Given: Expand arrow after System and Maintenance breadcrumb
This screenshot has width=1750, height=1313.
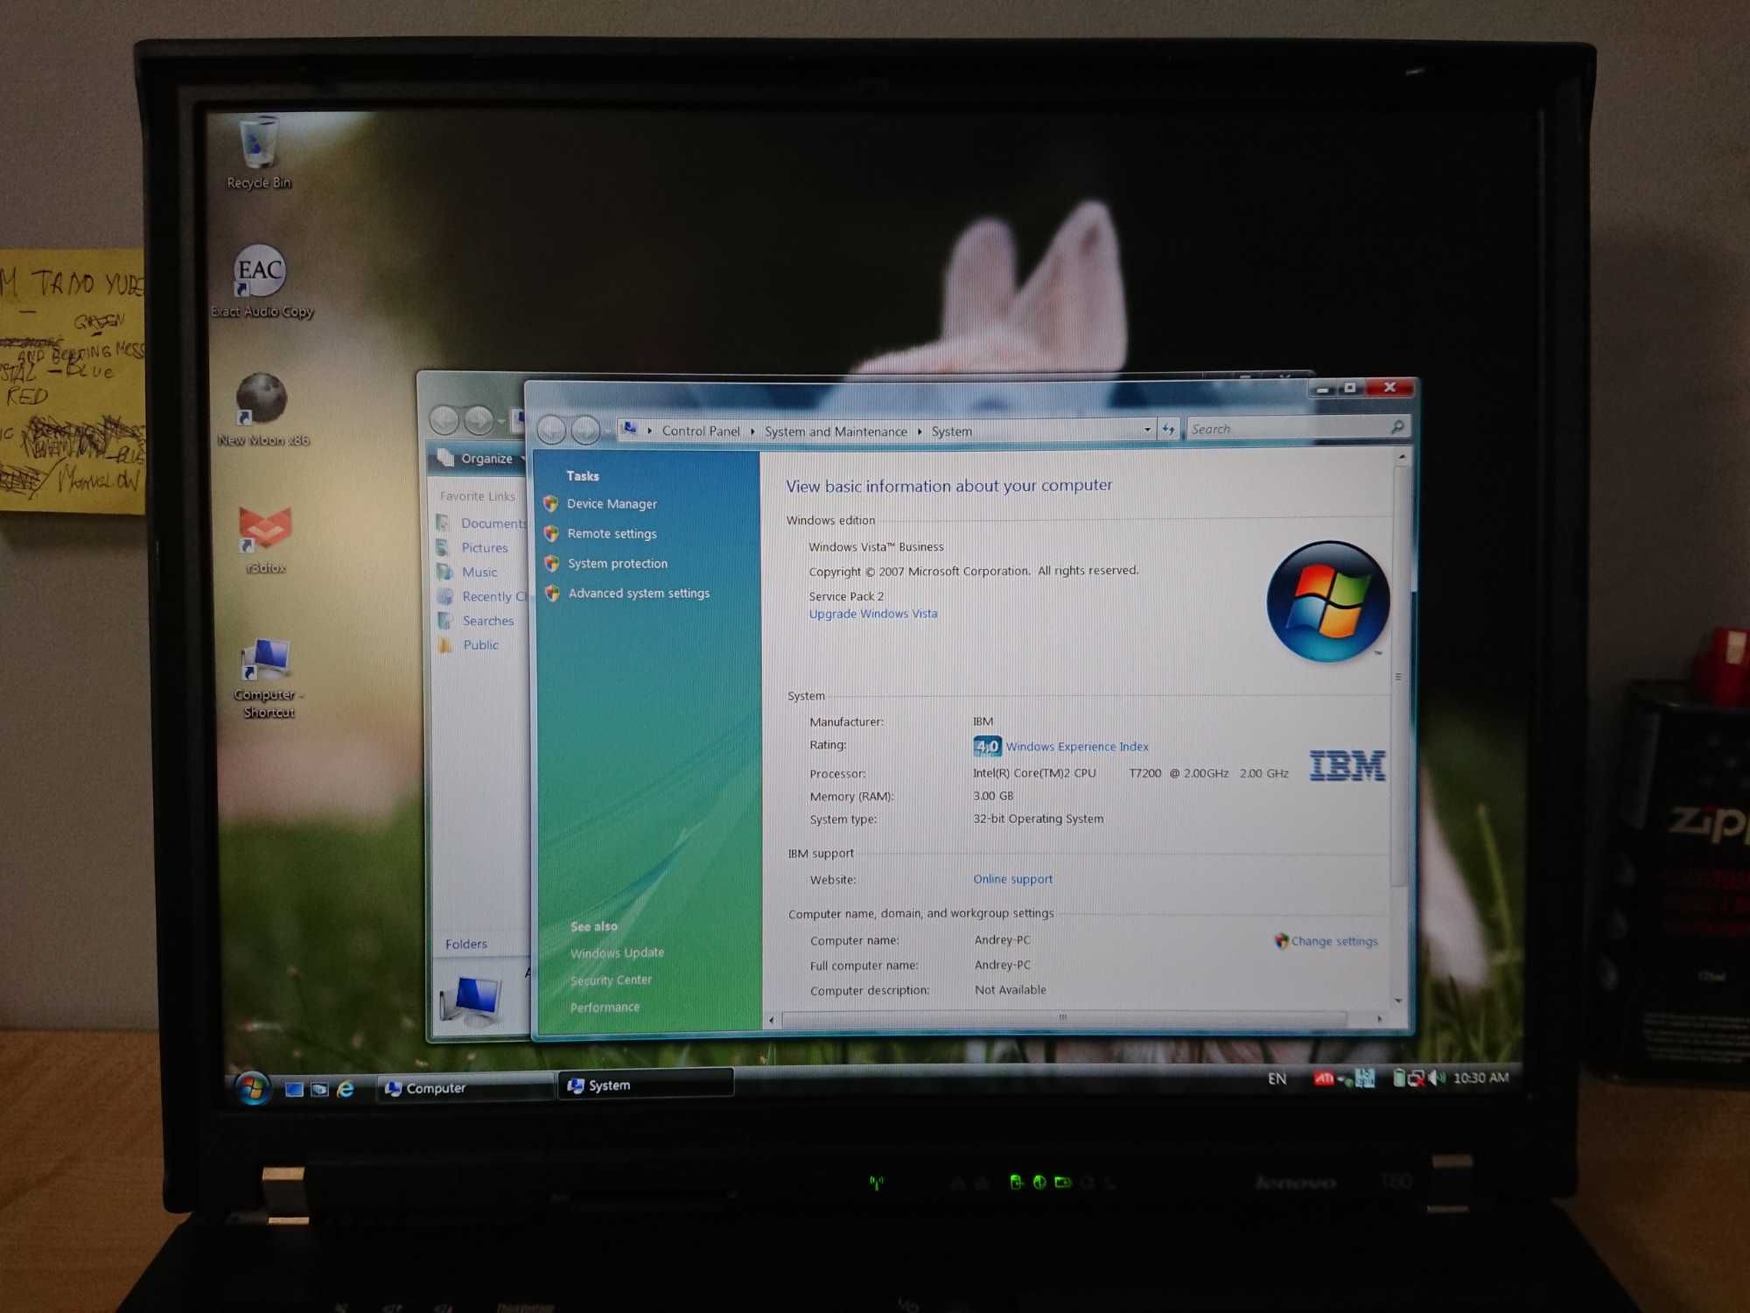Looking at the screenshot, I should (920, 432).
